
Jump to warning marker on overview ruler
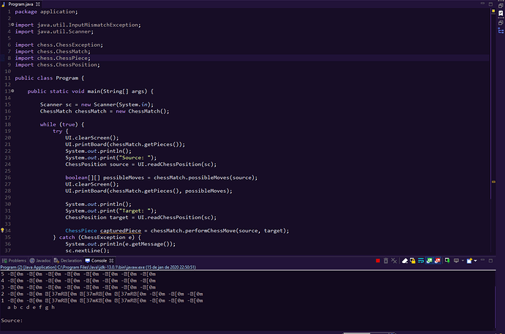493,182
